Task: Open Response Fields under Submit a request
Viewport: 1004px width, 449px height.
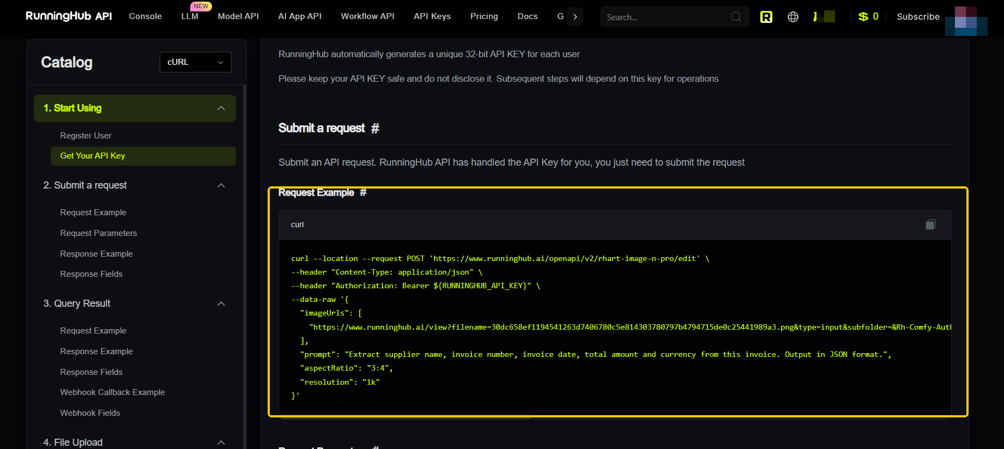Action: pos(91,274)
